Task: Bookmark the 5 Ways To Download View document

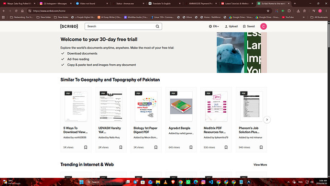Action: (86, 147)
